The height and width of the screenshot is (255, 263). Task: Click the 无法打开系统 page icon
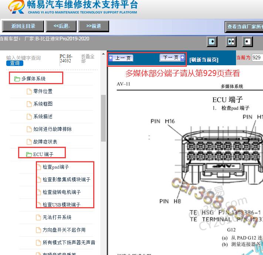pyautogui.click(x=38, y=218)
